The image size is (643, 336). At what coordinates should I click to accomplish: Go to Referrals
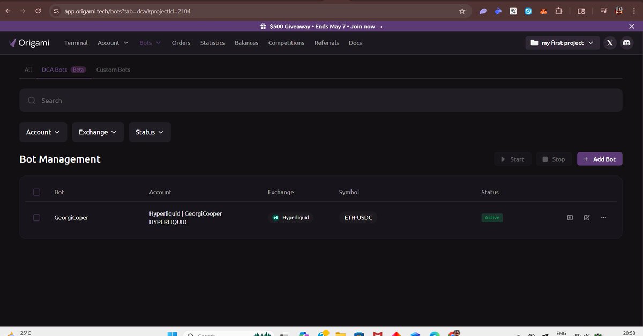[x=326, y=43]
